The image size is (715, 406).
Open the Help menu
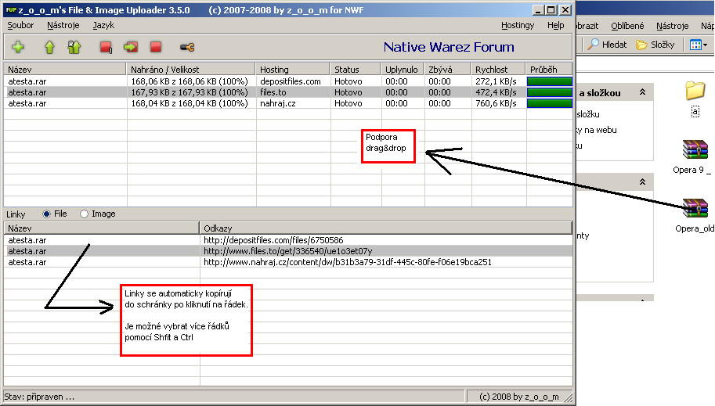pos(556,25)
